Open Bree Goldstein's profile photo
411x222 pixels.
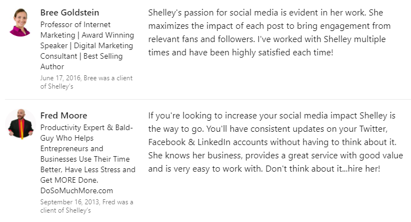(20, 23)
